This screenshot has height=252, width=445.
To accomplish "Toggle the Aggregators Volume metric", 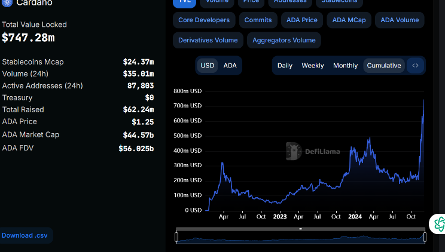I will pos(284,40).
